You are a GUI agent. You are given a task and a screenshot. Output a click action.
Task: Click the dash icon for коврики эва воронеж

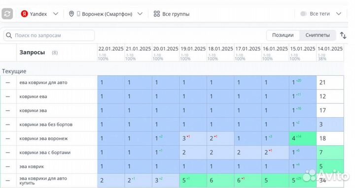click(8, 138)
